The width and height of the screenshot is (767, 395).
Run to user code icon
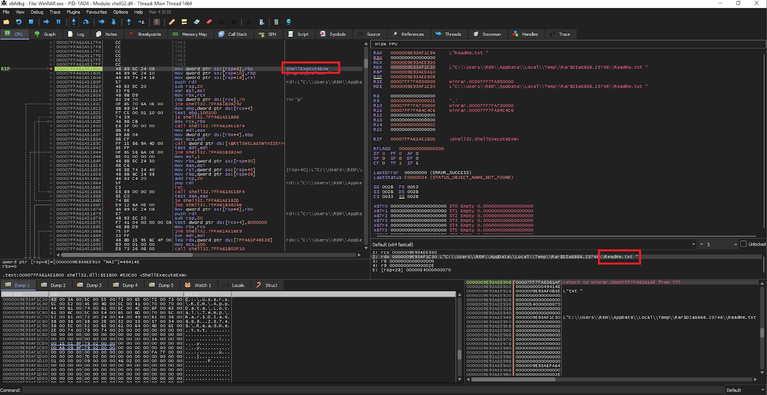coord(141,22)
